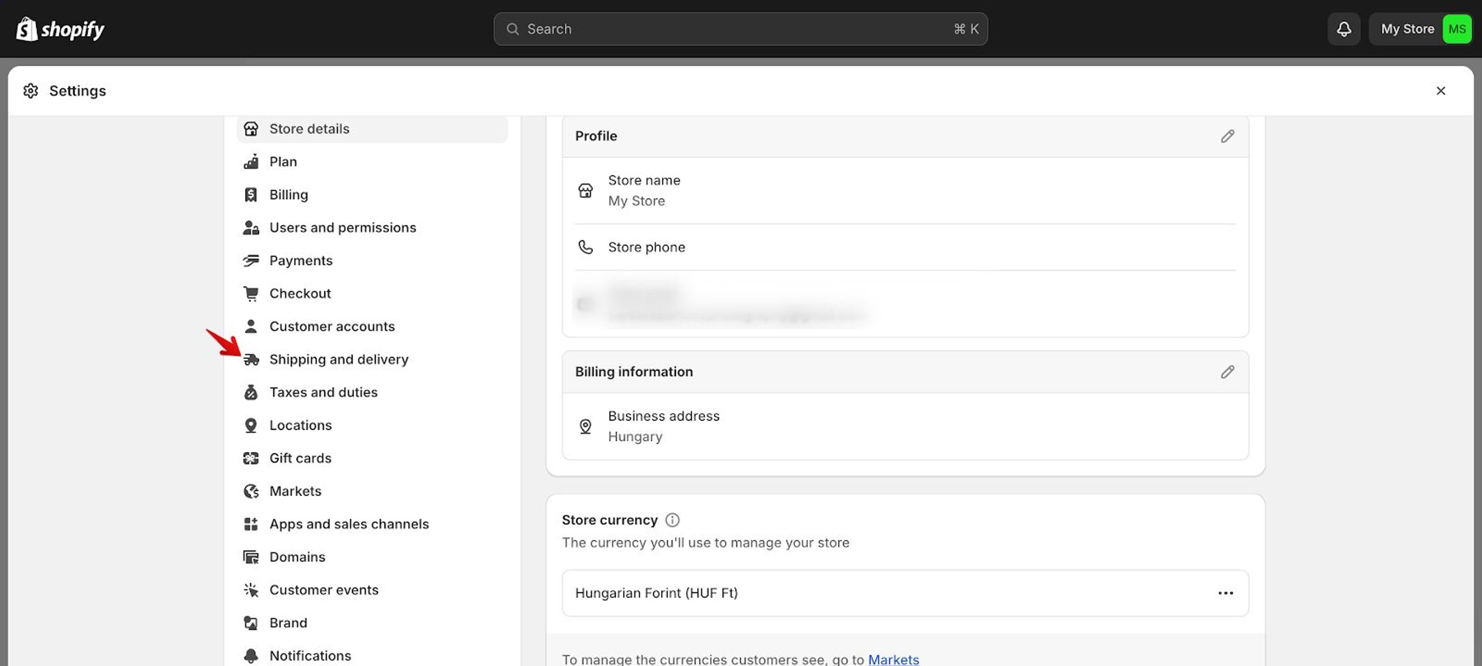Open Gift cards settings
This screenshot has width=1482, height=666.
click(372, 458)
